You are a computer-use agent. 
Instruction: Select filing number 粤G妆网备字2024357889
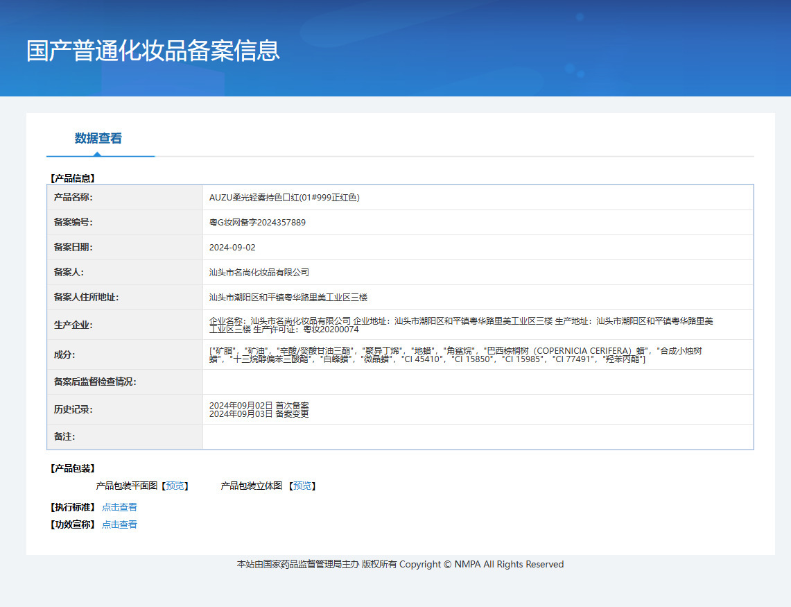pos(257,222)
